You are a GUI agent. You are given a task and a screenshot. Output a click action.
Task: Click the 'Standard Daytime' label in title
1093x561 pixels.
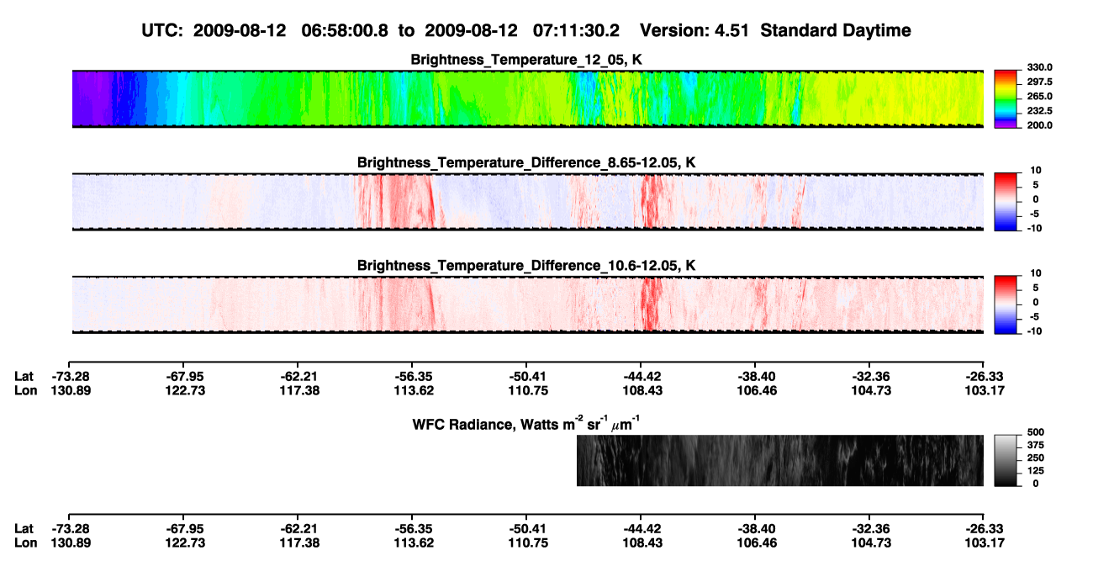(837, 30)
